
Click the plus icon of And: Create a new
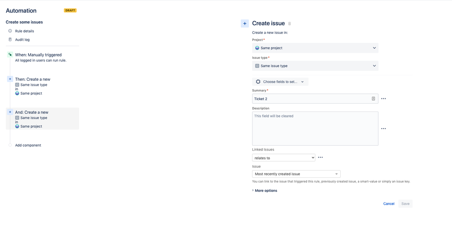10,112
